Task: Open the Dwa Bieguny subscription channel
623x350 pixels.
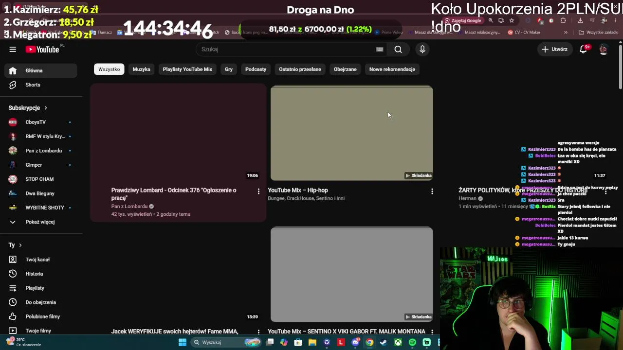Action: click(x=40, y=193)
